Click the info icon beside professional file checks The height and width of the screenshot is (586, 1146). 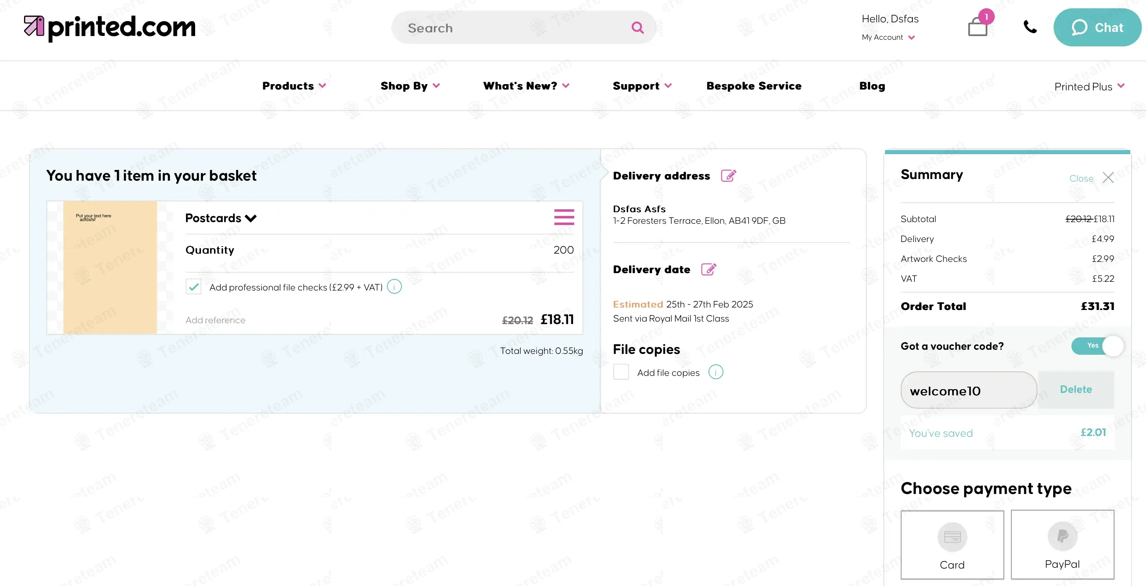tap(393, 286)
